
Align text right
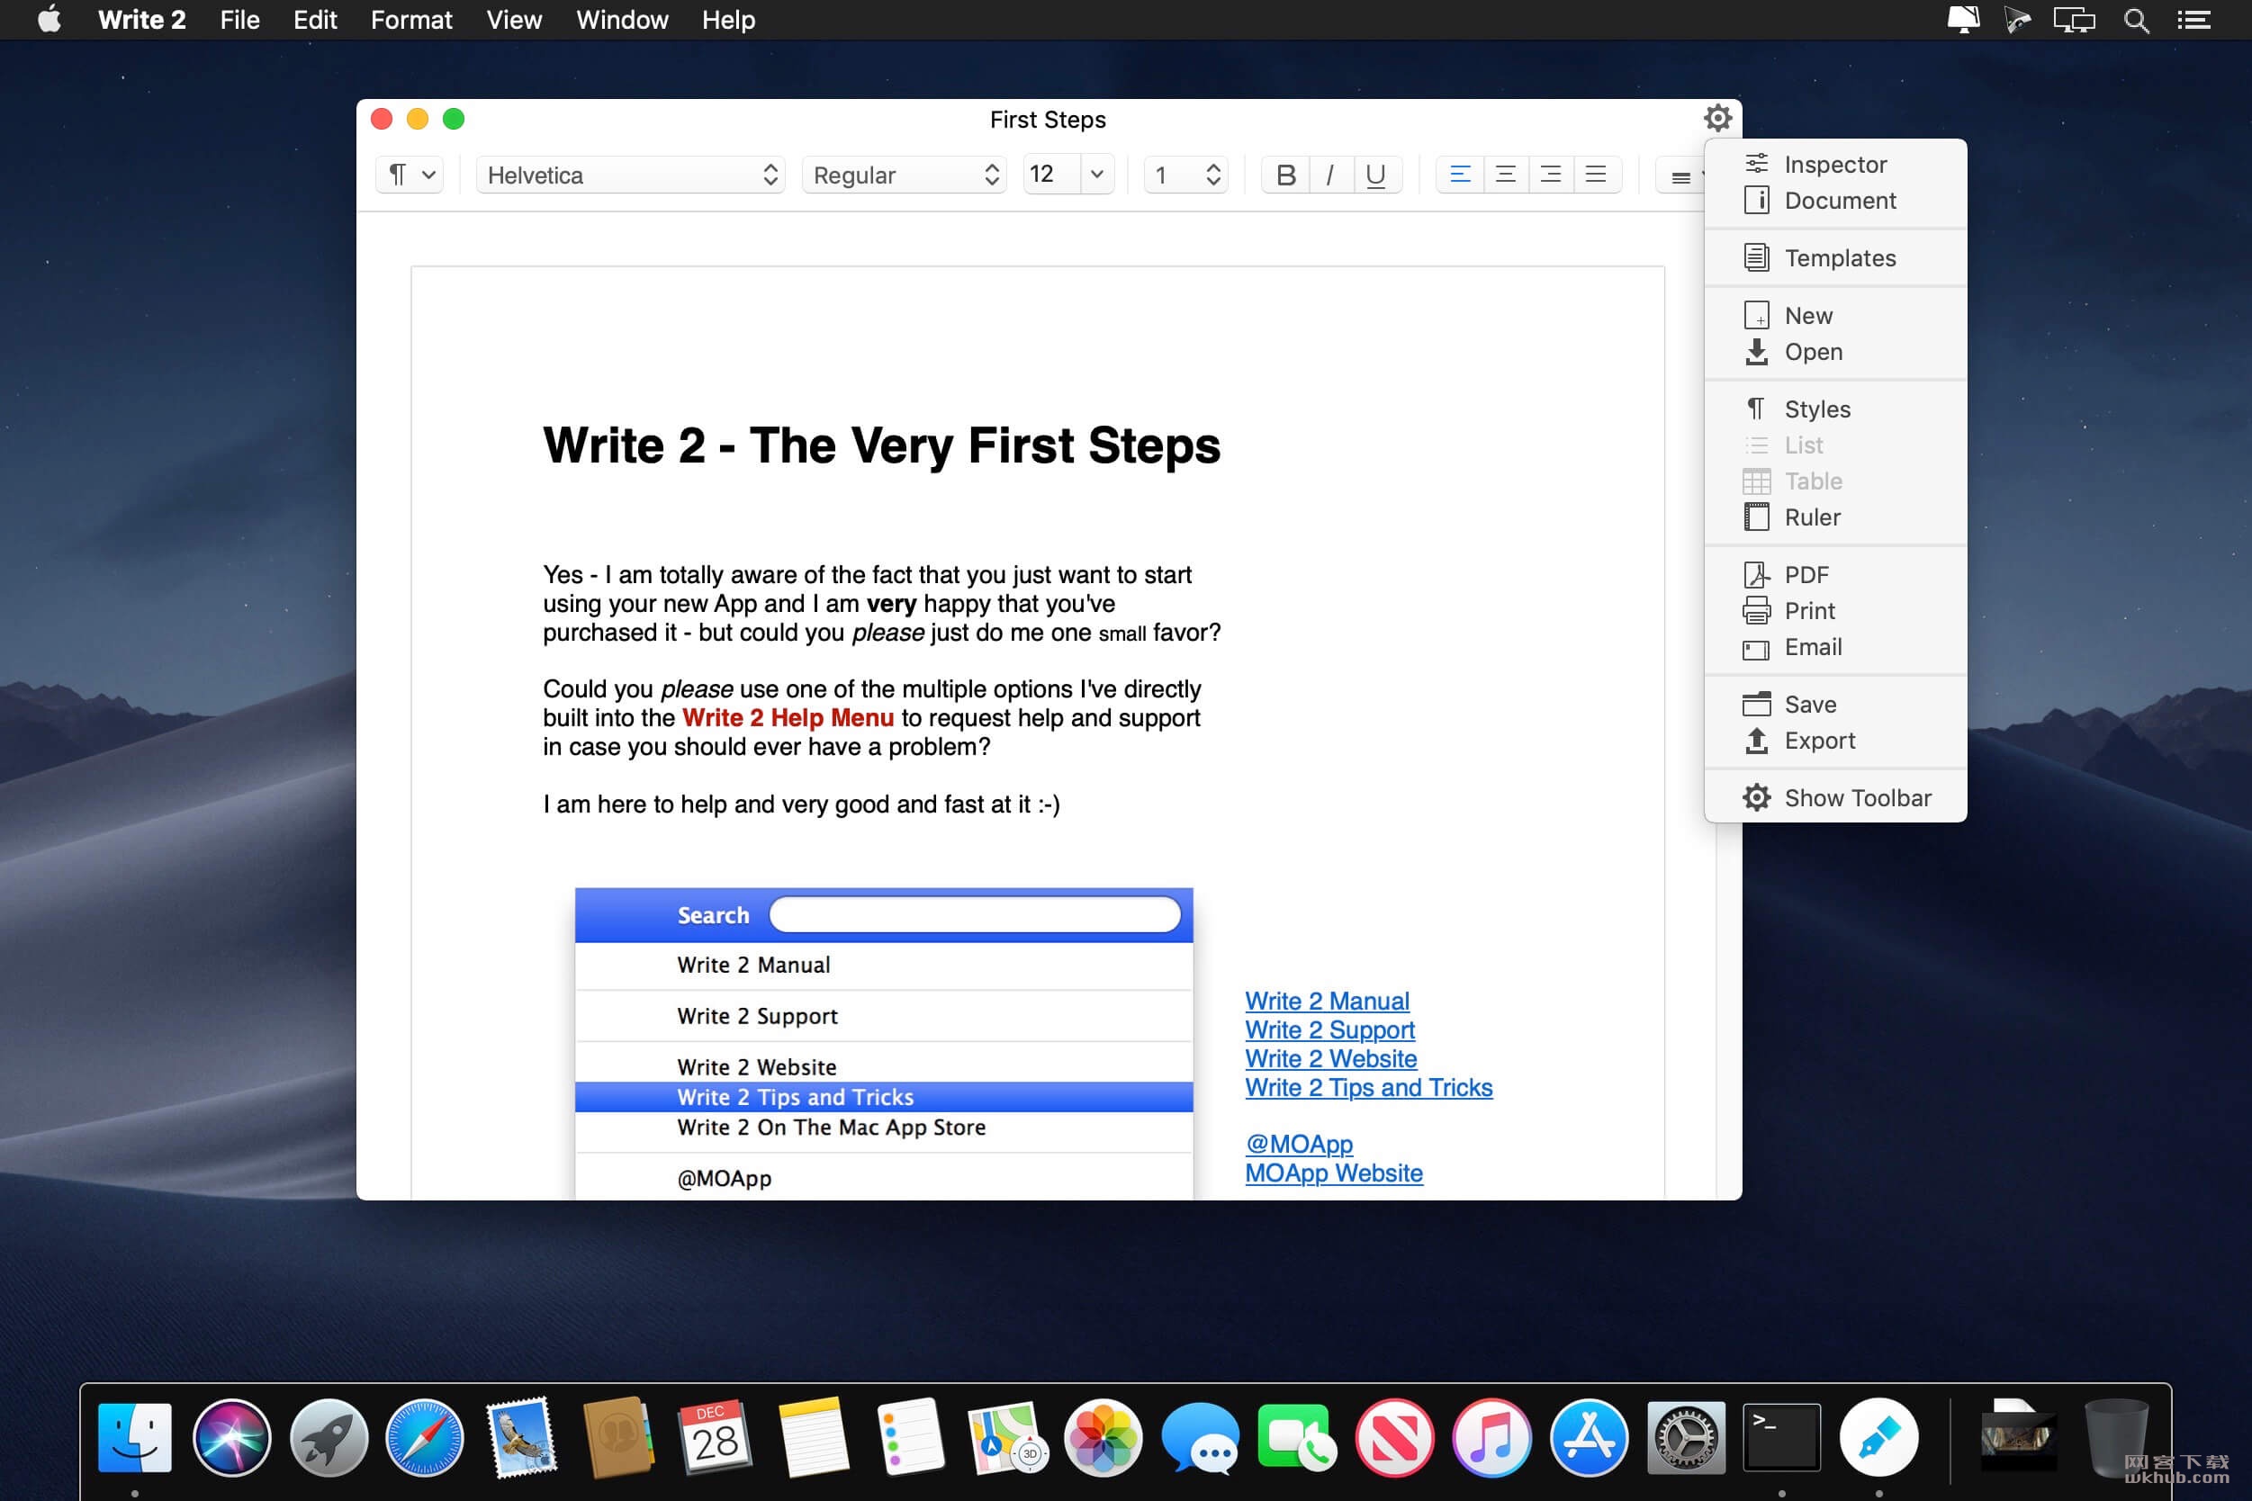(1550, 175)
